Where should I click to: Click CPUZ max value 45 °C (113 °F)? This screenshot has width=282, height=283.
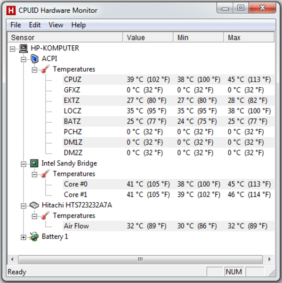point(249,80)
